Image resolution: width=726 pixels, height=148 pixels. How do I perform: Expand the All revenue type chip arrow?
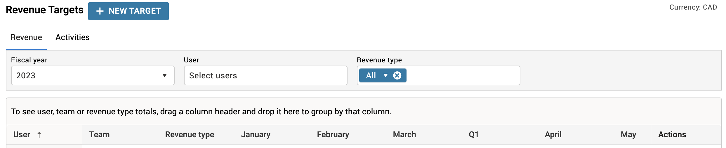385,75
